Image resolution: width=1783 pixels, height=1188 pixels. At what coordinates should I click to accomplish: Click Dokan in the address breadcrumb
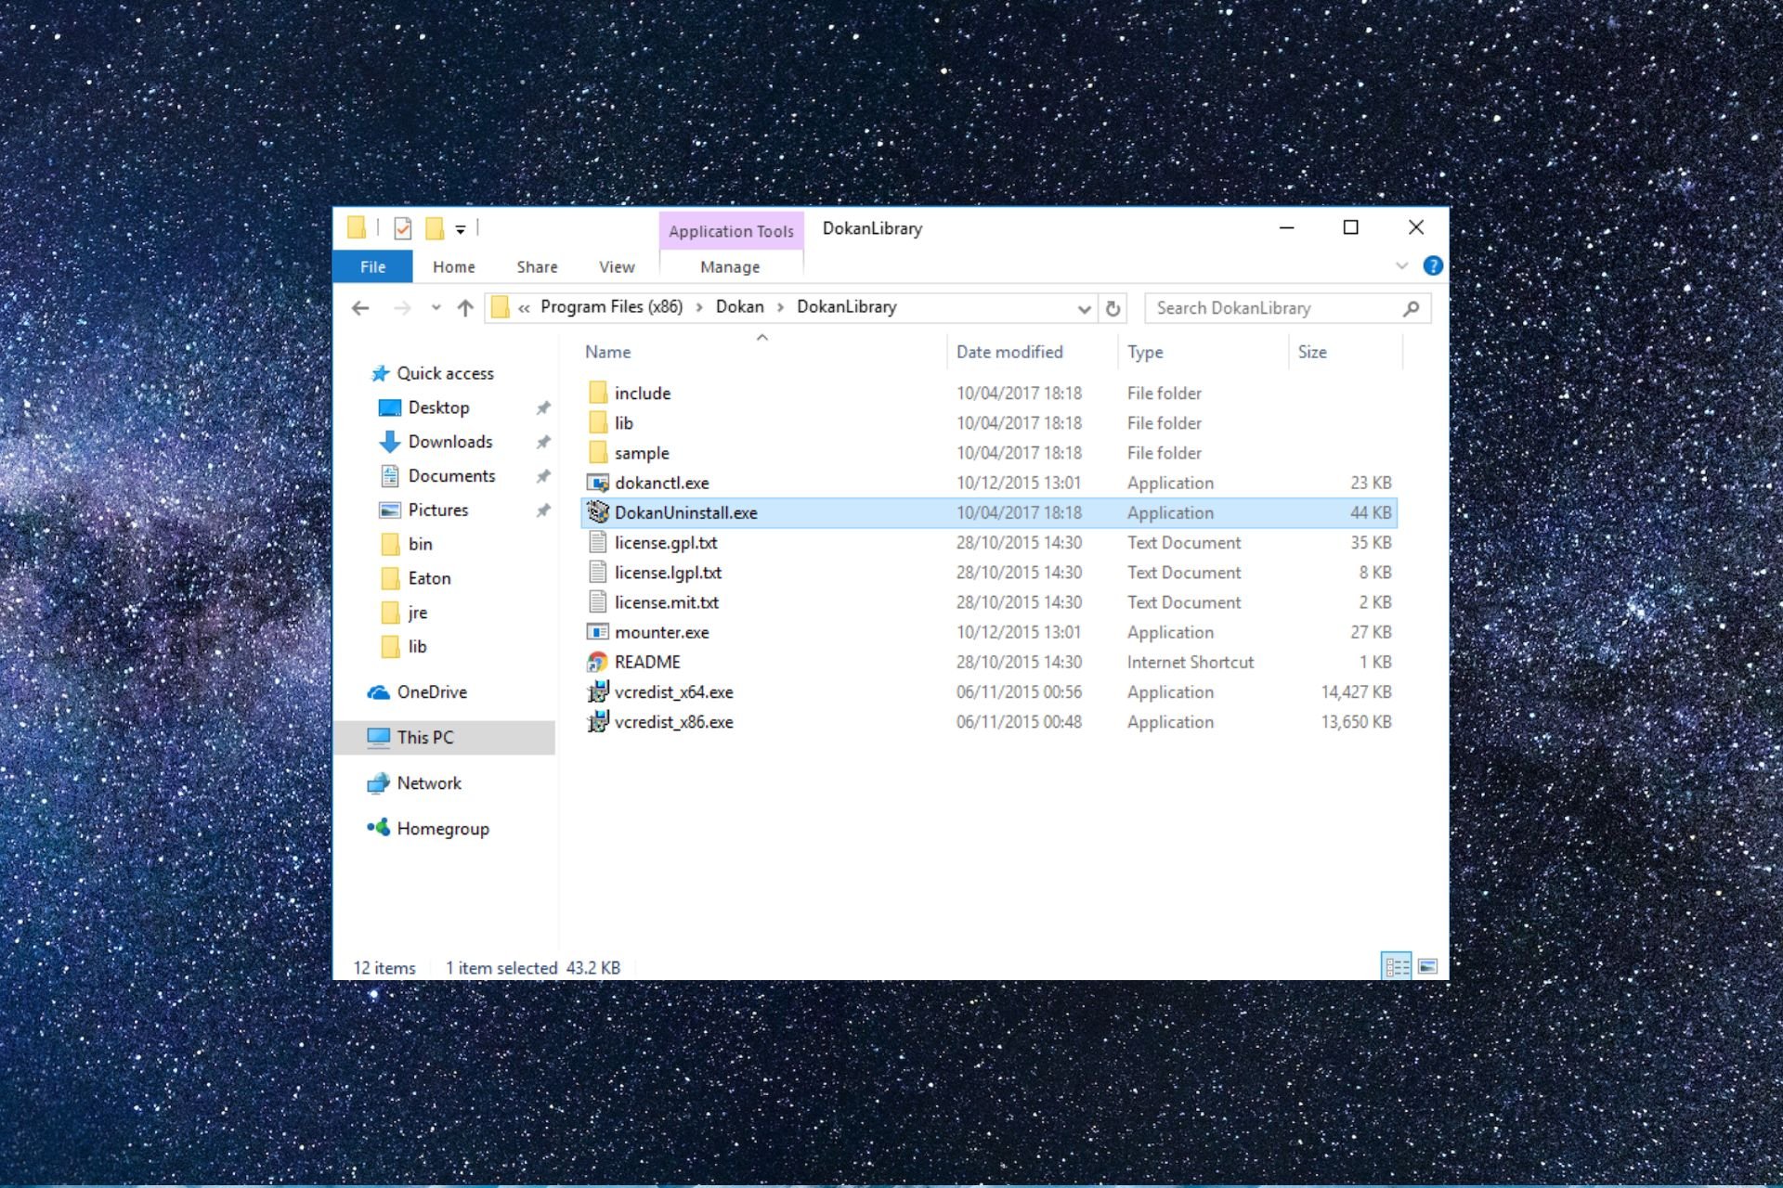point(739,307)
